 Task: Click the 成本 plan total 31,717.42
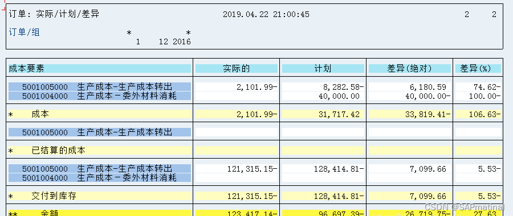click(x=339, y=114)
